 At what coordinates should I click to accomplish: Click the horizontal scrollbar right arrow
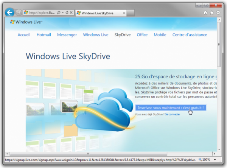point(215,154)
